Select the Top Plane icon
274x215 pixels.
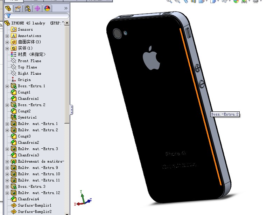click(14, 67)
